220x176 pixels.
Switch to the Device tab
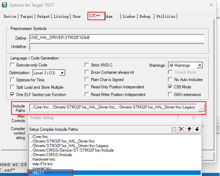click(x=10, y=16)
